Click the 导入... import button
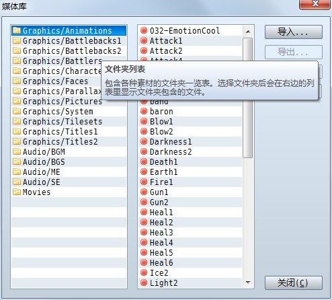The width and height of the screenshot is (332, 300). tap(294, 32)
